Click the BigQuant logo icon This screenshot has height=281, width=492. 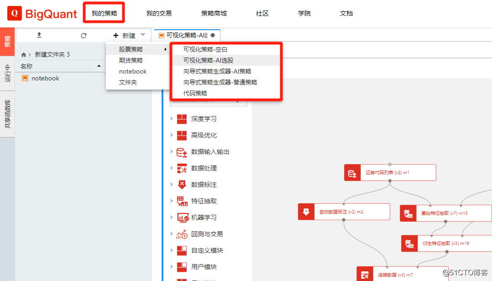coord(15,13)
